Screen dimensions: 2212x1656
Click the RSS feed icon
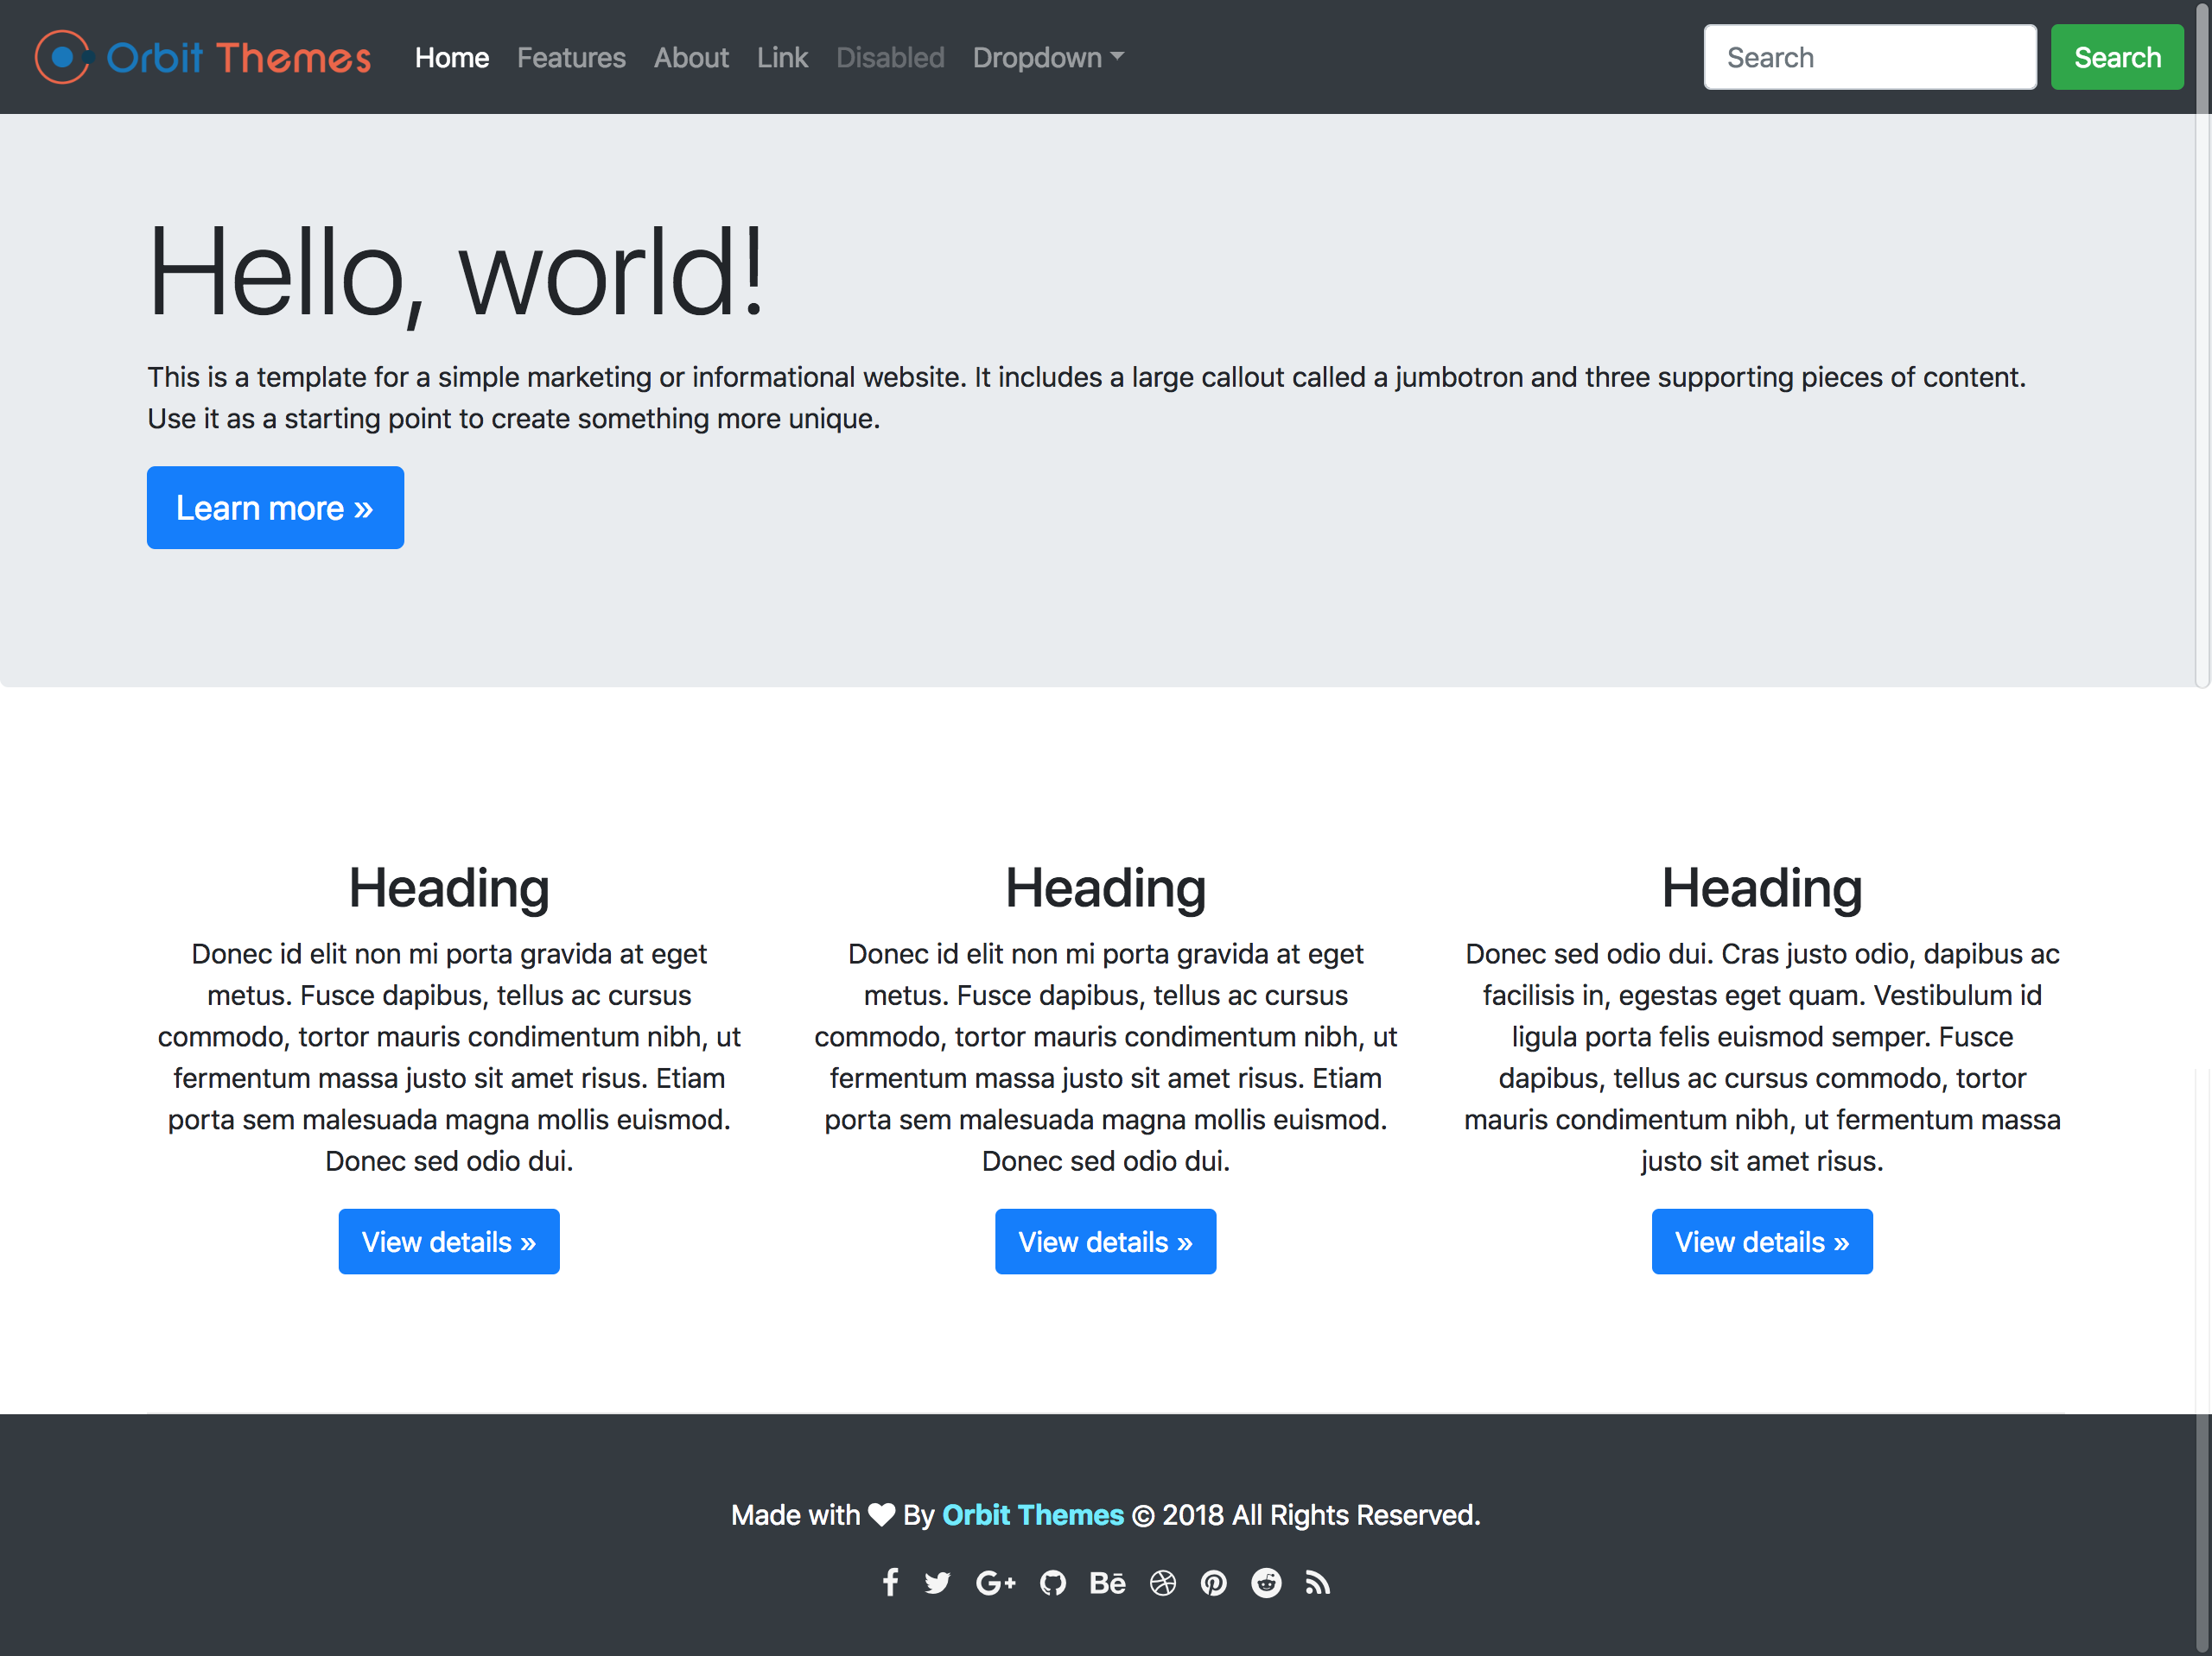1317,1582
